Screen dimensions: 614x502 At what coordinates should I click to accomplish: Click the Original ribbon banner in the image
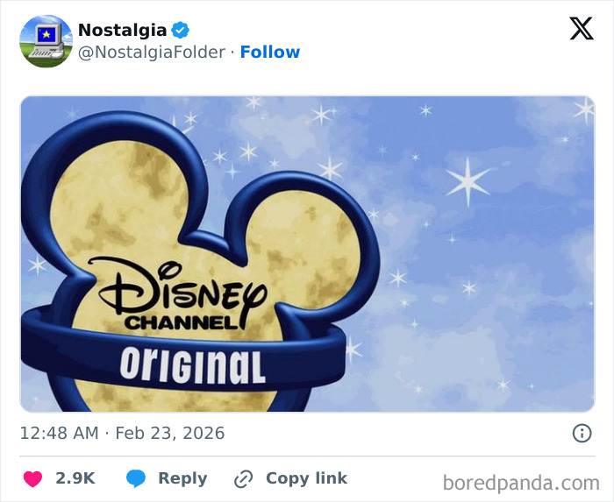click(192, 364)
